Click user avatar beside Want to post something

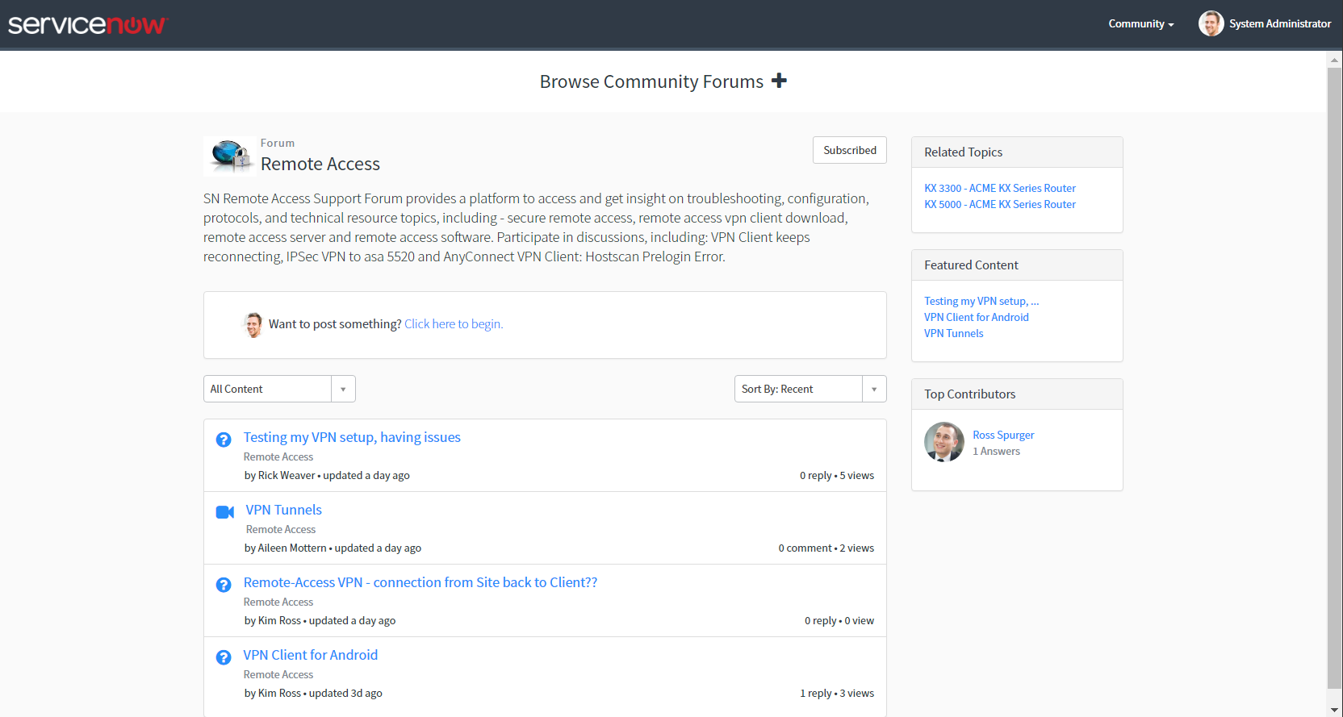coord(253,324)
